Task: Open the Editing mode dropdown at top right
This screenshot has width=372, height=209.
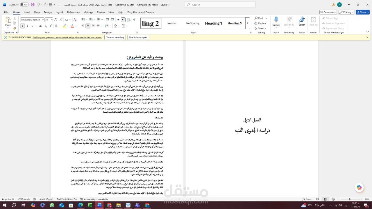Action: [x=346, y=12]
